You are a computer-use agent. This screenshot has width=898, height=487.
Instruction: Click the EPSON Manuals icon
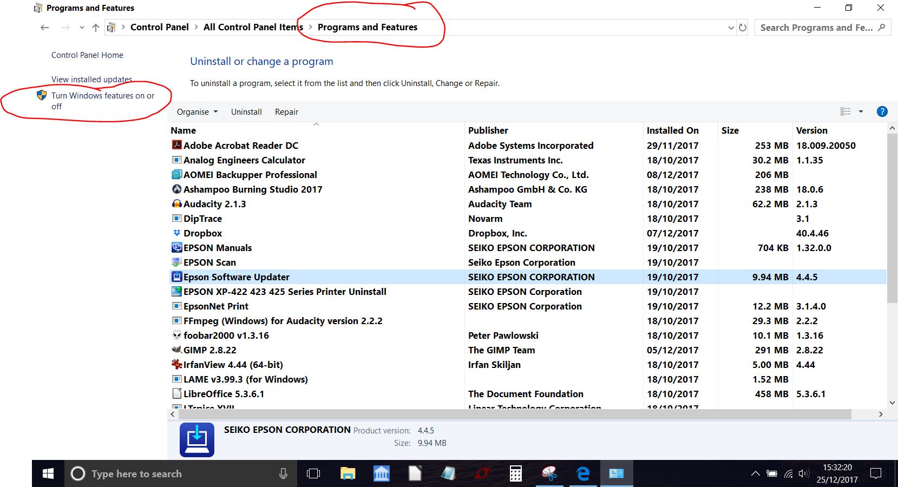click(176, 247)
